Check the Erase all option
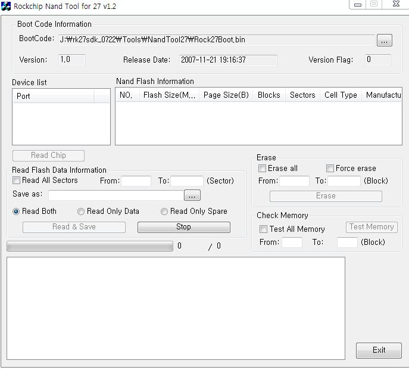The image size is (409, 370). click(x=263, y=169)
